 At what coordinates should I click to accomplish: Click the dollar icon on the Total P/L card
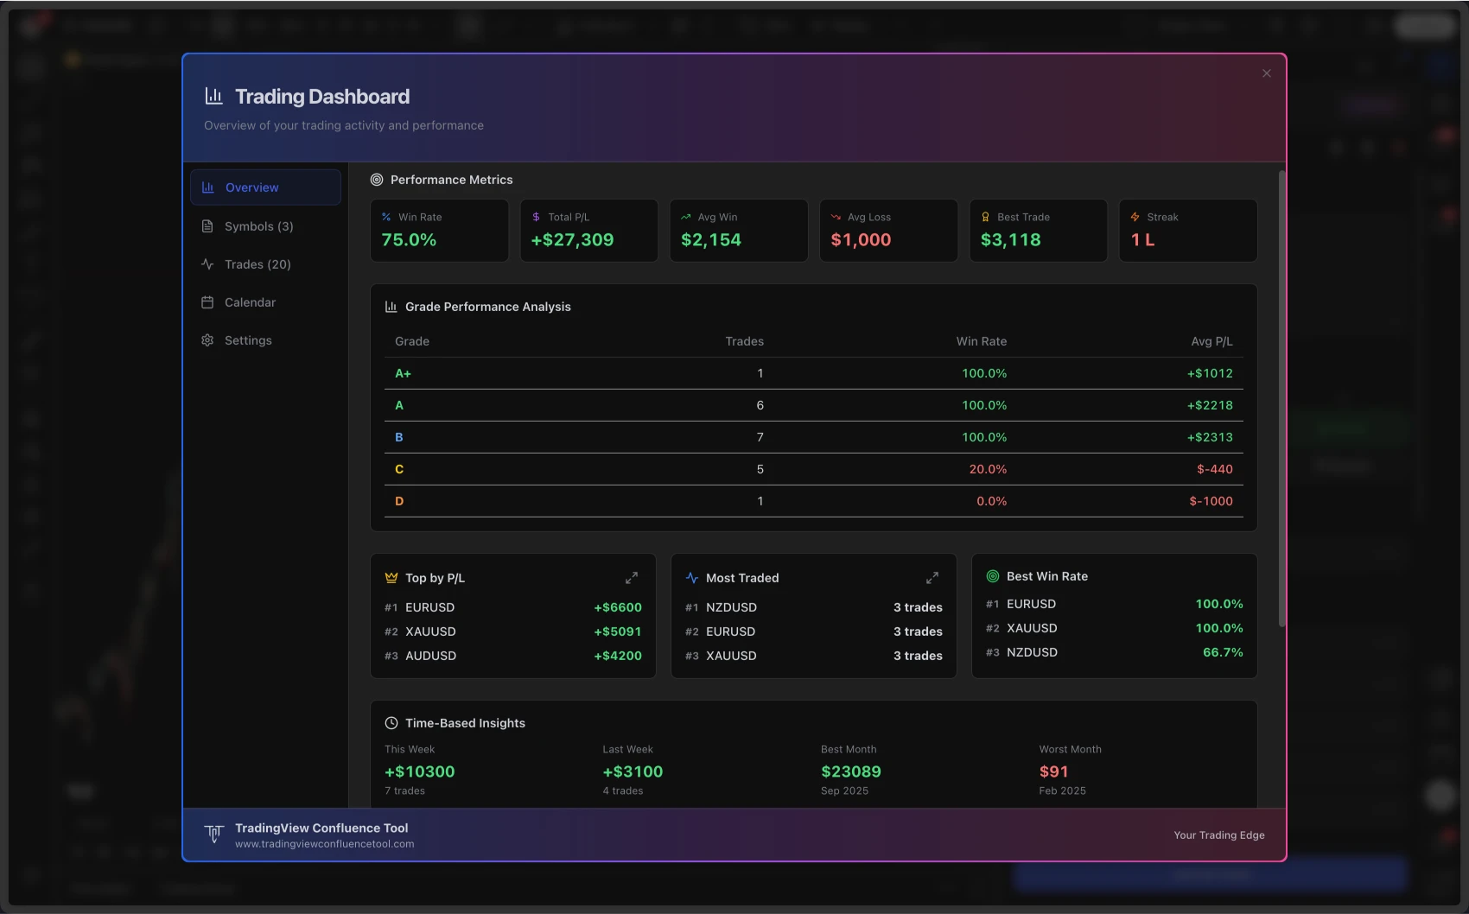[x=535, y=217]
